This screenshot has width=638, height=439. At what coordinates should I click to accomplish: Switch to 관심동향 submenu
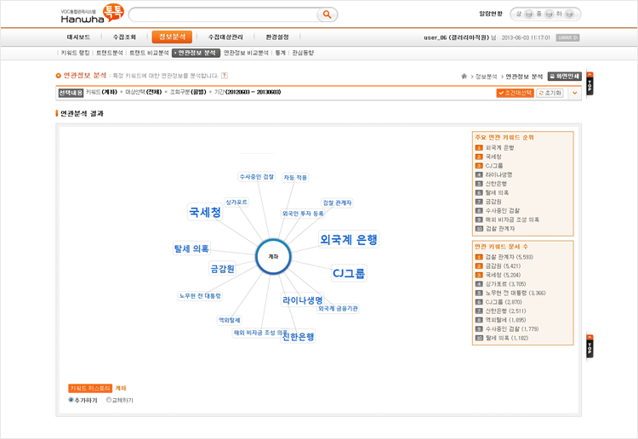point(303,53)
